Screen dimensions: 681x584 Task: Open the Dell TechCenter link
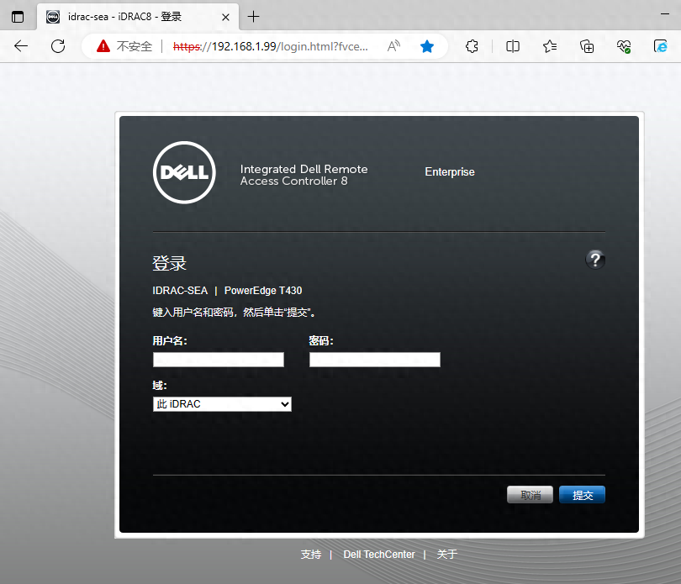[378, 555]
